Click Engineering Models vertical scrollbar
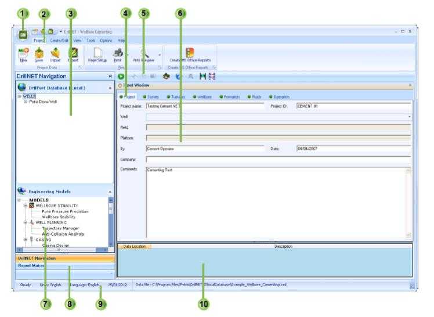The width and height of the screenshot is (434, 317). coord(111,222)
